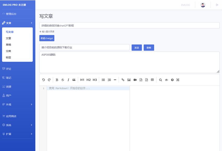Insert a video via toolbar
This screenshot has height=151, width=222.
[x=135, y=80]
